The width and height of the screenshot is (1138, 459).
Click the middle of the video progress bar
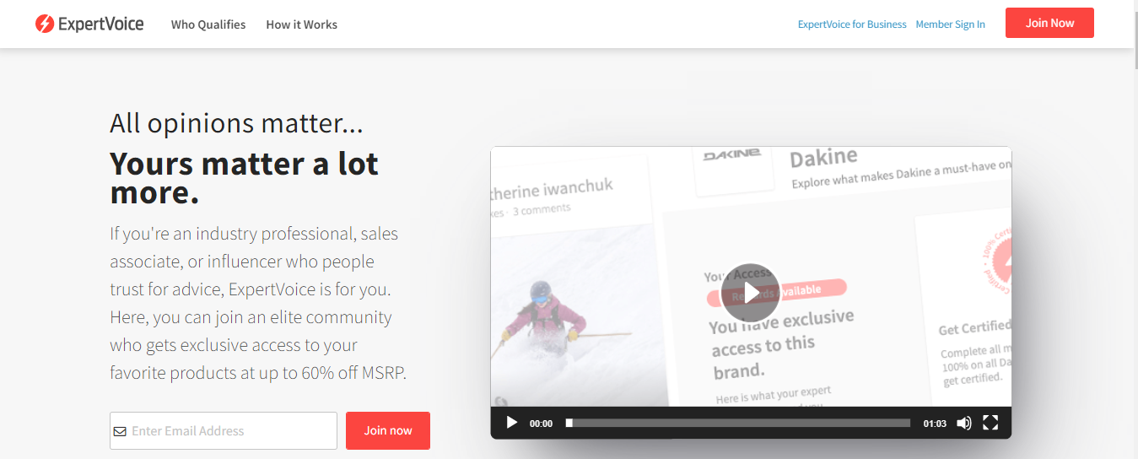738,423
